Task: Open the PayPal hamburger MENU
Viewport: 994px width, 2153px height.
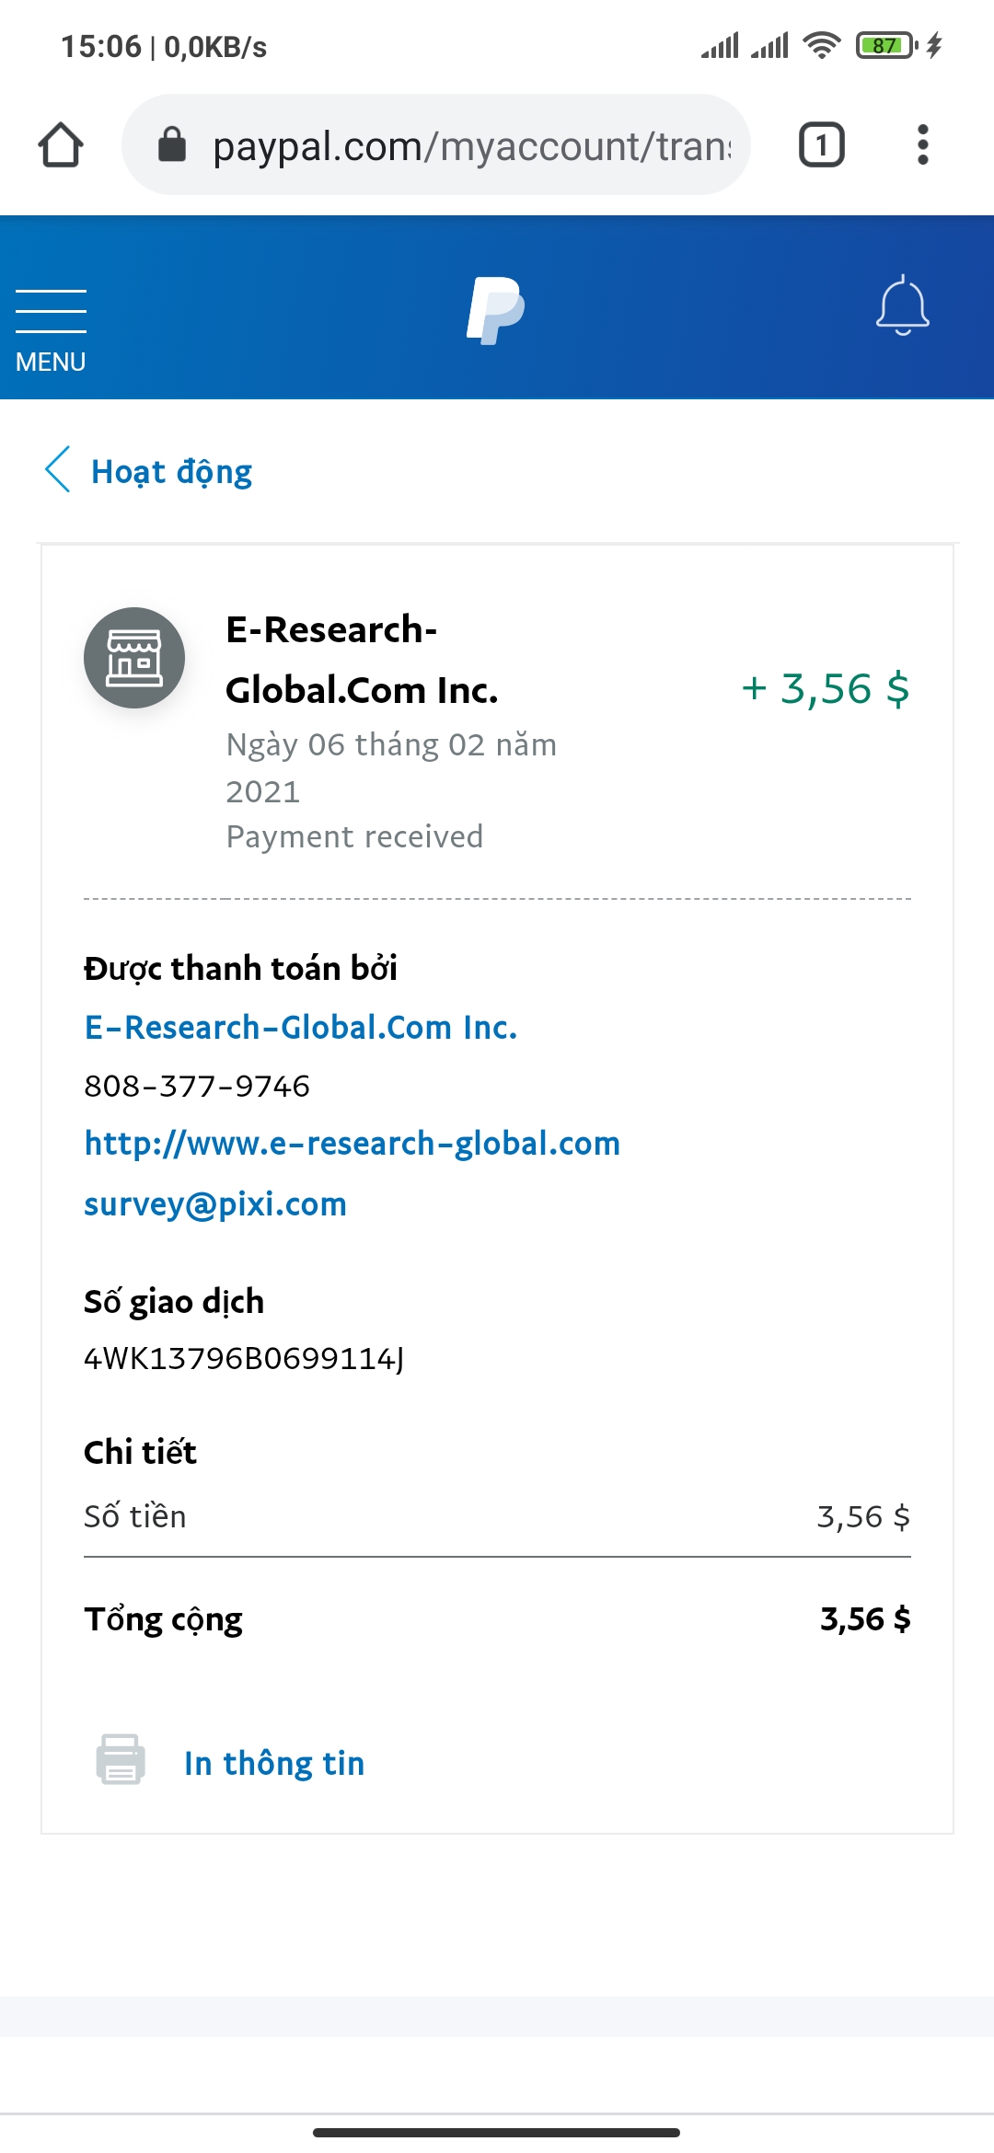Action: point(51,328)
